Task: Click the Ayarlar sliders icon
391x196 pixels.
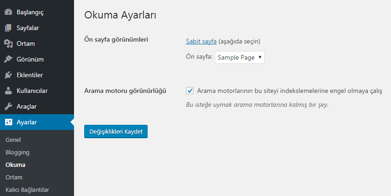Action: 8,122
